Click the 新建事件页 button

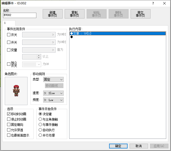pyautogui.click(x=53, y=14)
